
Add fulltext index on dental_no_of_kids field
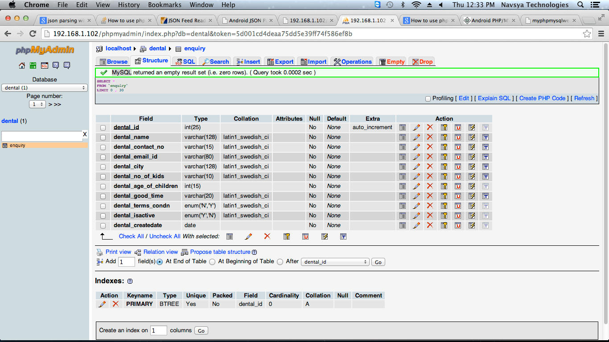[x=486, y=176]
